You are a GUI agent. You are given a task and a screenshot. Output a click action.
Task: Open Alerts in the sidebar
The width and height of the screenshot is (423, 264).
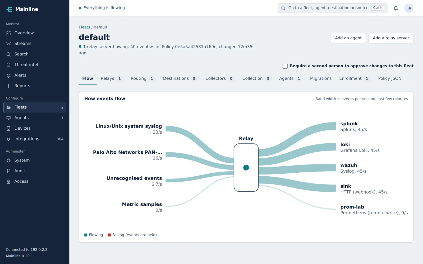tap(35, 75)
